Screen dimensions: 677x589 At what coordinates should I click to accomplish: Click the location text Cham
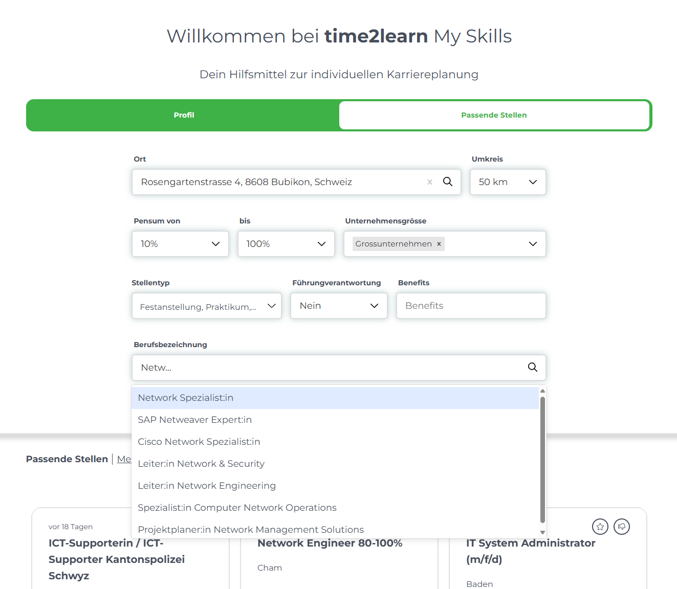pos(270,568)
